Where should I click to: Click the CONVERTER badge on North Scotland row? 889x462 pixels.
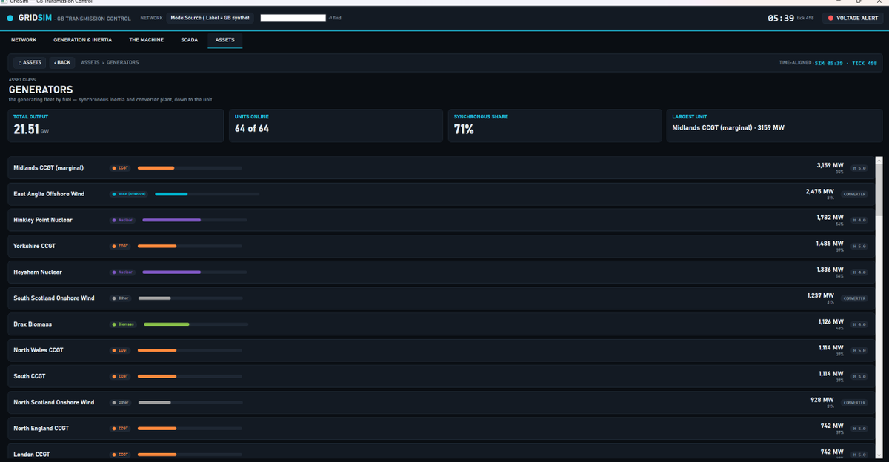(x=855, y=403)
